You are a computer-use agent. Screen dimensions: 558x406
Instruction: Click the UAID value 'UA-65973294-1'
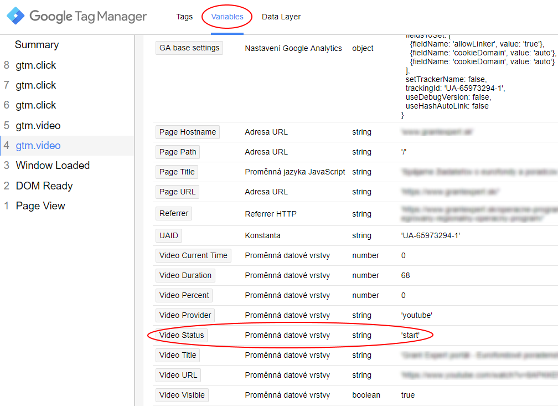tap(431, 235)
